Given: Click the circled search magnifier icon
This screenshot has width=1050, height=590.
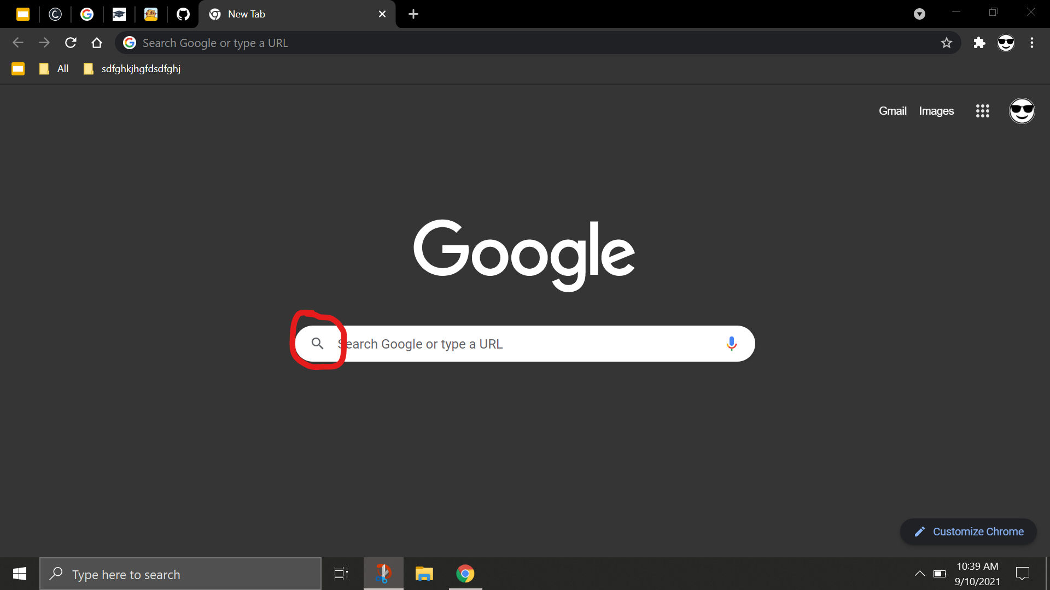Looking at the screenshot, I should tap(318, 344).
